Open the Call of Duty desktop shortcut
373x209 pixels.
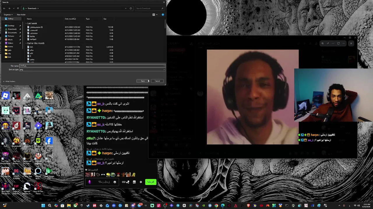(x=49, y=127)
